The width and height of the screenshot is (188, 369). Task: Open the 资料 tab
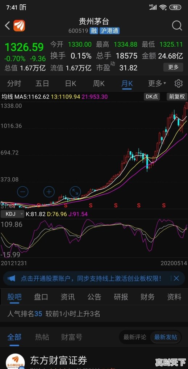pyautogui.click(x=174, y=297)
